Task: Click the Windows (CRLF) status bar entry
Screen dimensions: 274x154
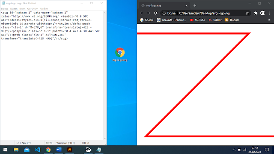Action: [66, 143]
